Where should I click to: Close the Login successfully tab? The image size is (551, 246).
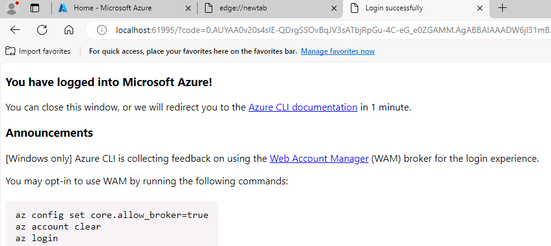click(480, 8)
